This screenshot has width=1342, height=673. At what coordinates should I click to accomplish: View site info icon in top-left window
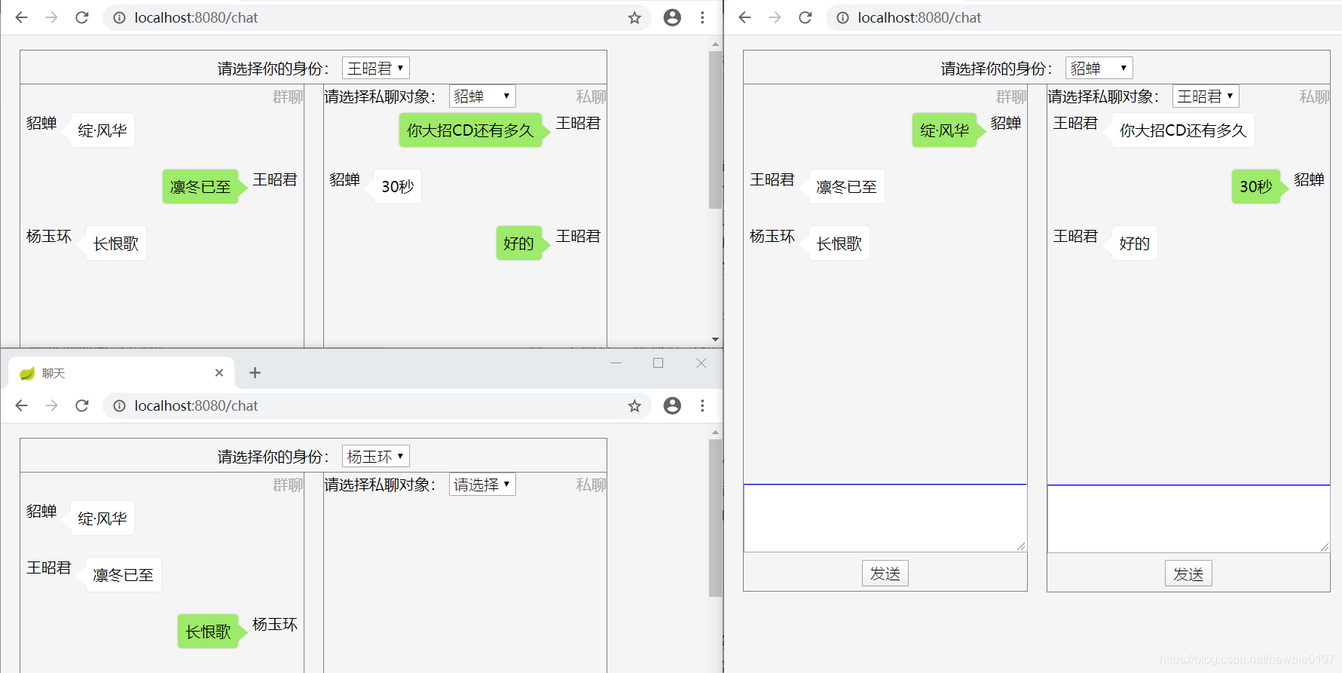click(119, 17)
